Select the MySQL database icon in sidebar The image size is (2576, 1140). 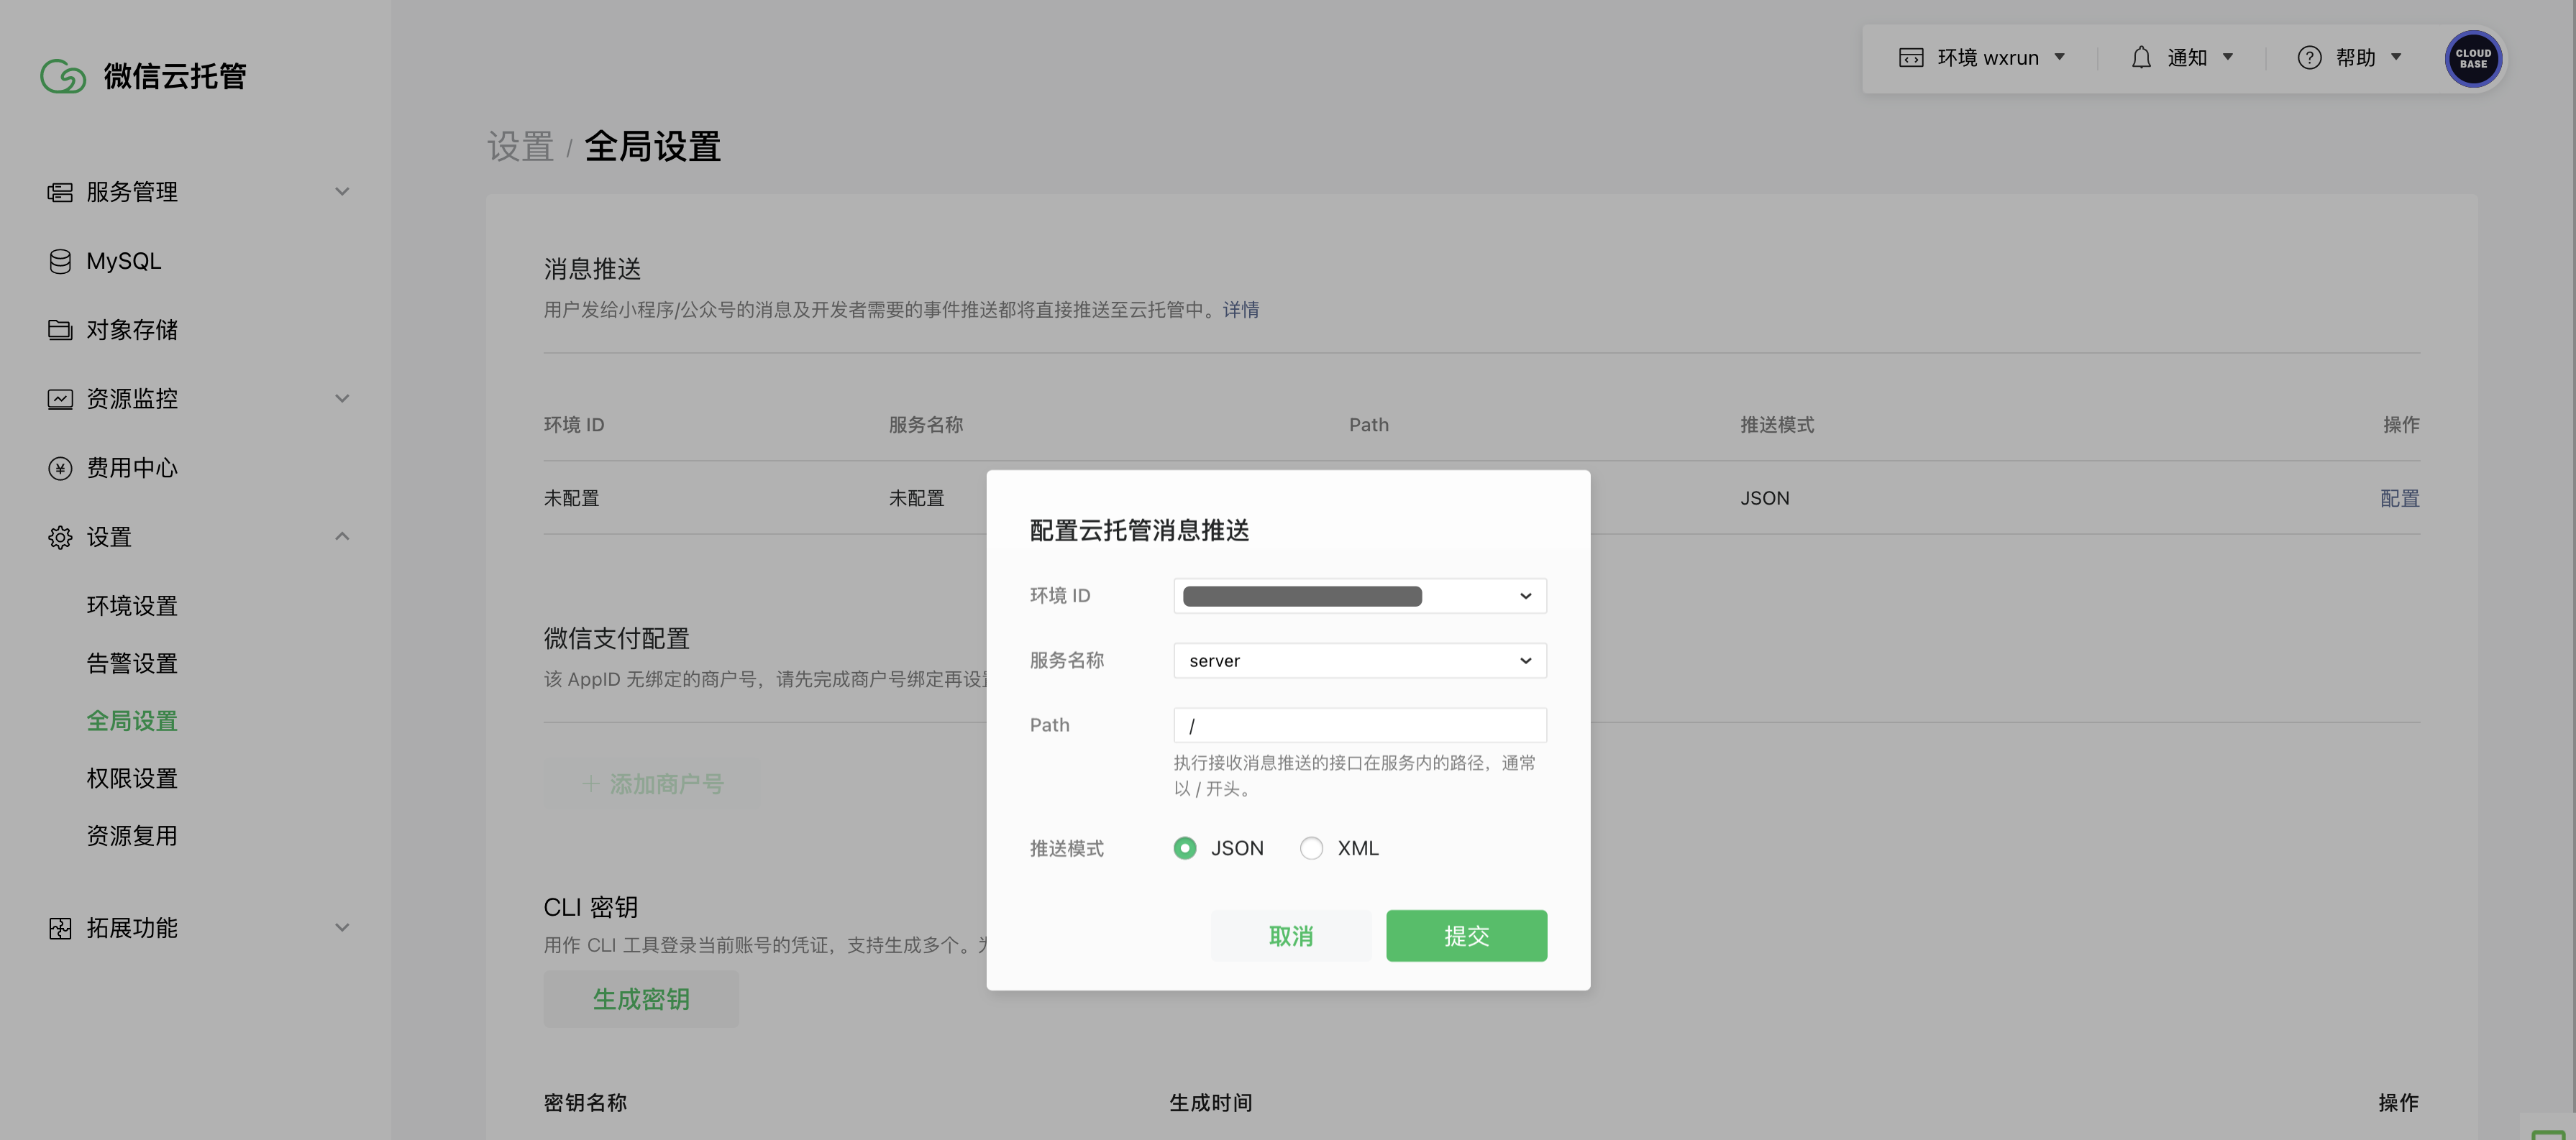coord(59,259)
